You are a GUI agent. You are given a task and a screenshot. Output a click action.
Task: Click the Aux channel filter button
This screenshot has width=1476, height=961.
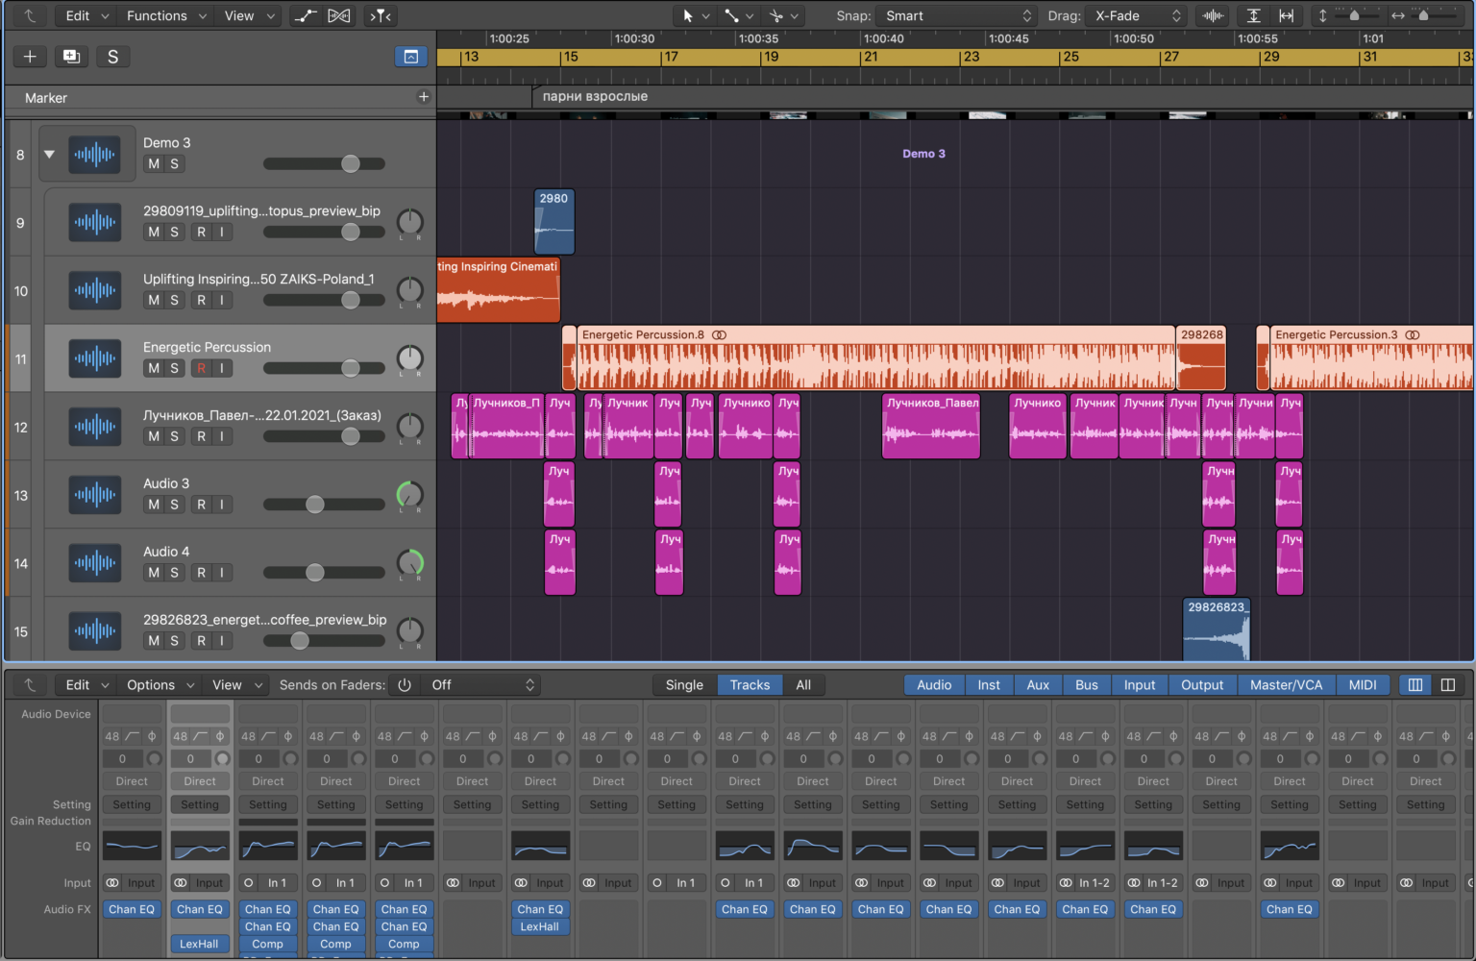pos(1038,685)
